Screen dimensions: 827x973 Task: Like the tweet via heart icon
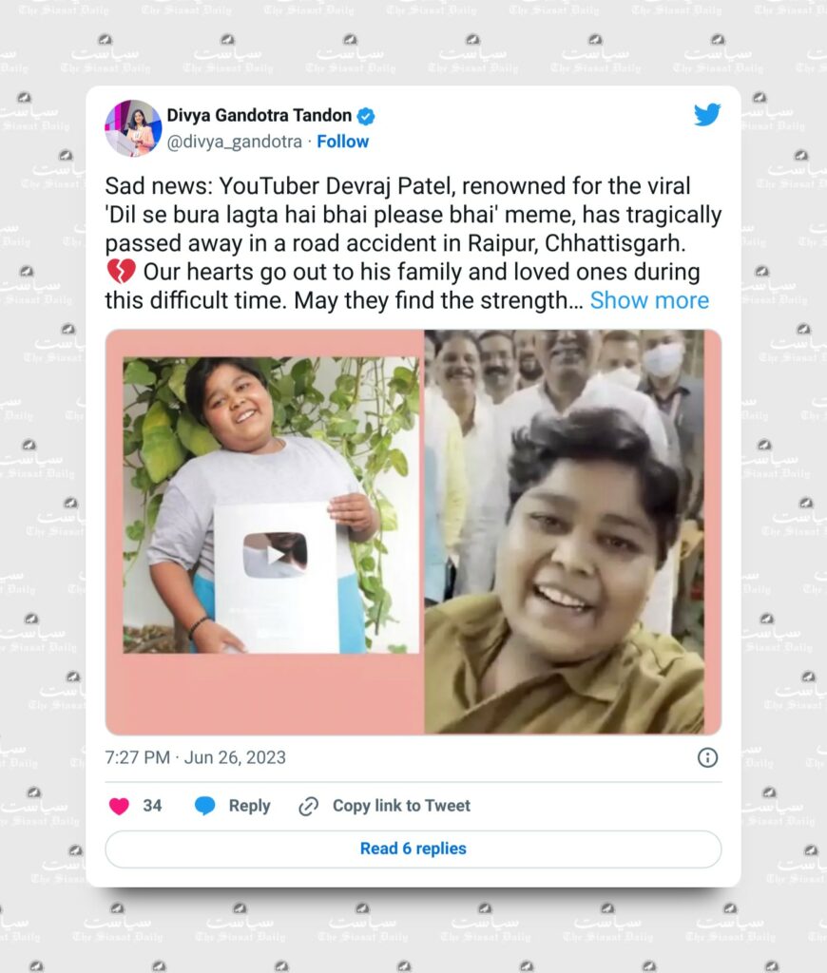(x=119, y=806)
